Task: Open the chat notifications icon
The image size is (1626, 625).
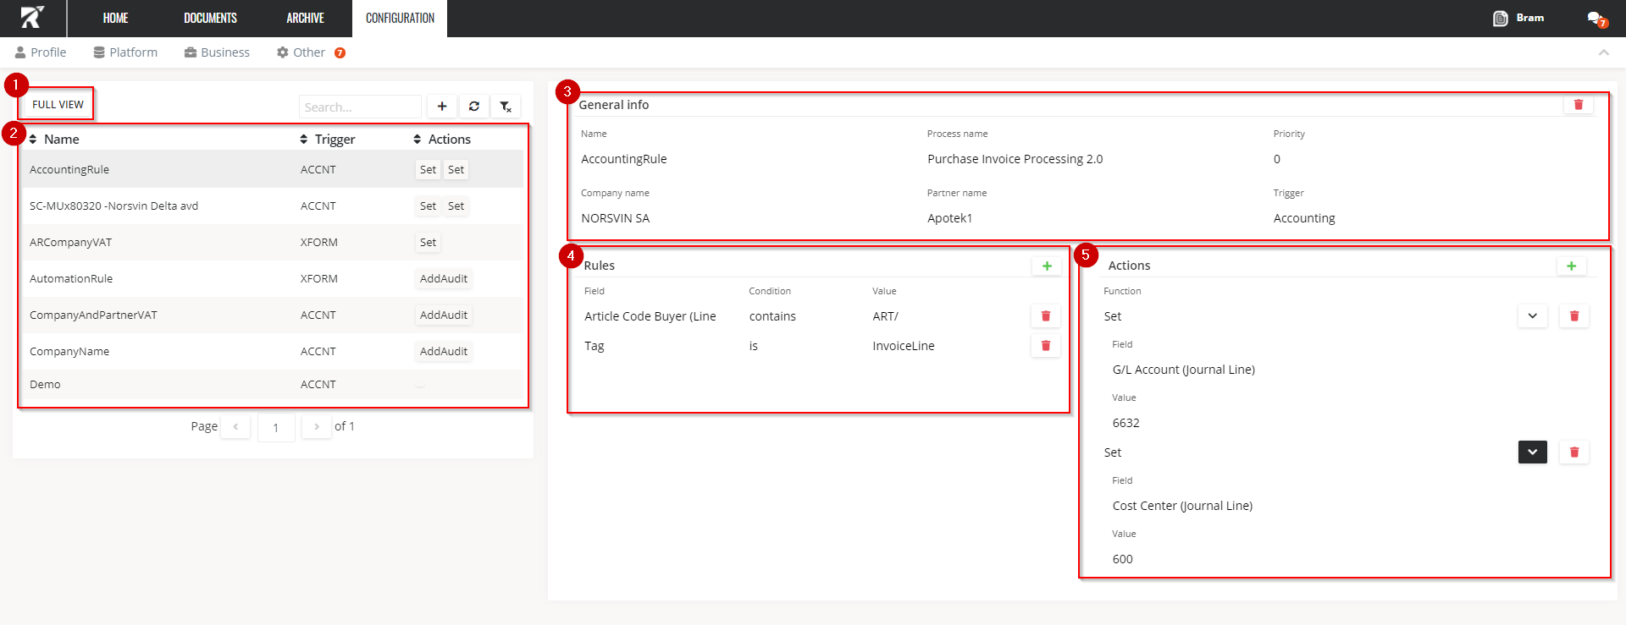Action: click(x=1596, y=19)
